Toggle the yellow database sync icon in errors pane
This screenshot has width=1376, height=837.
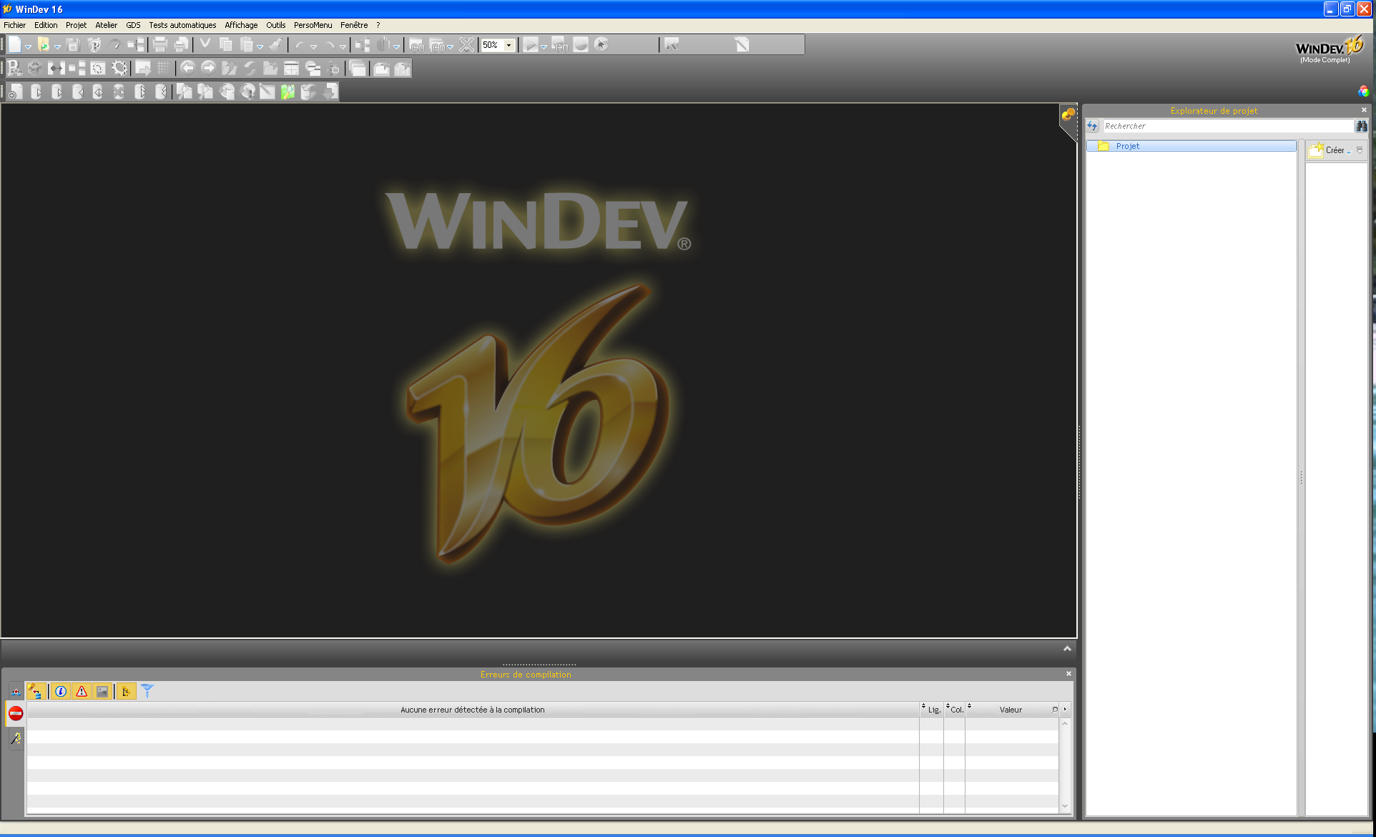[36, 691]
